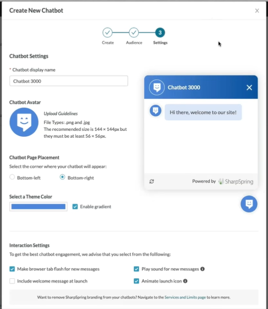Image resolution: width=268 pixels, height=309 pixels.
Task: Edit the Chatbot display name field
Action: tap(69, 81)
